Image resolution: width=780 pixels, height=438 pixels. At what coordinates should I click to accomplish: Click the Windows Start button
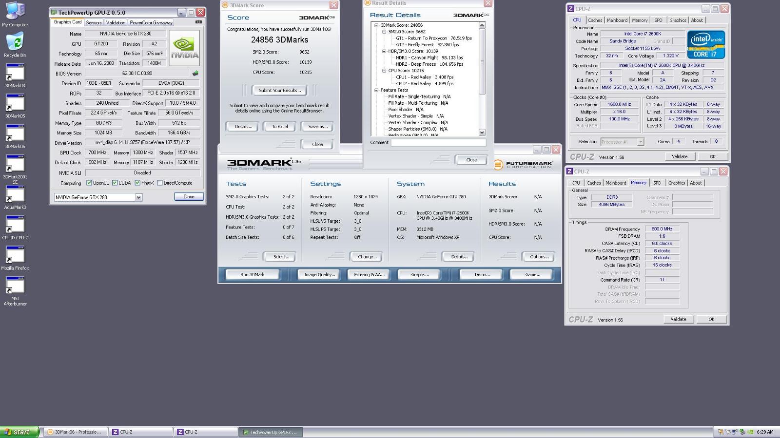pos(19,432)
